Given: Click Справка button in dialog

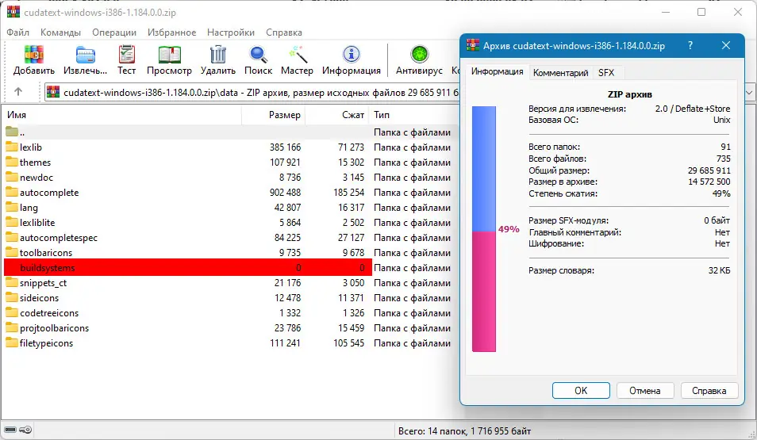Looking at the screenshot, I should coord(709,390).
